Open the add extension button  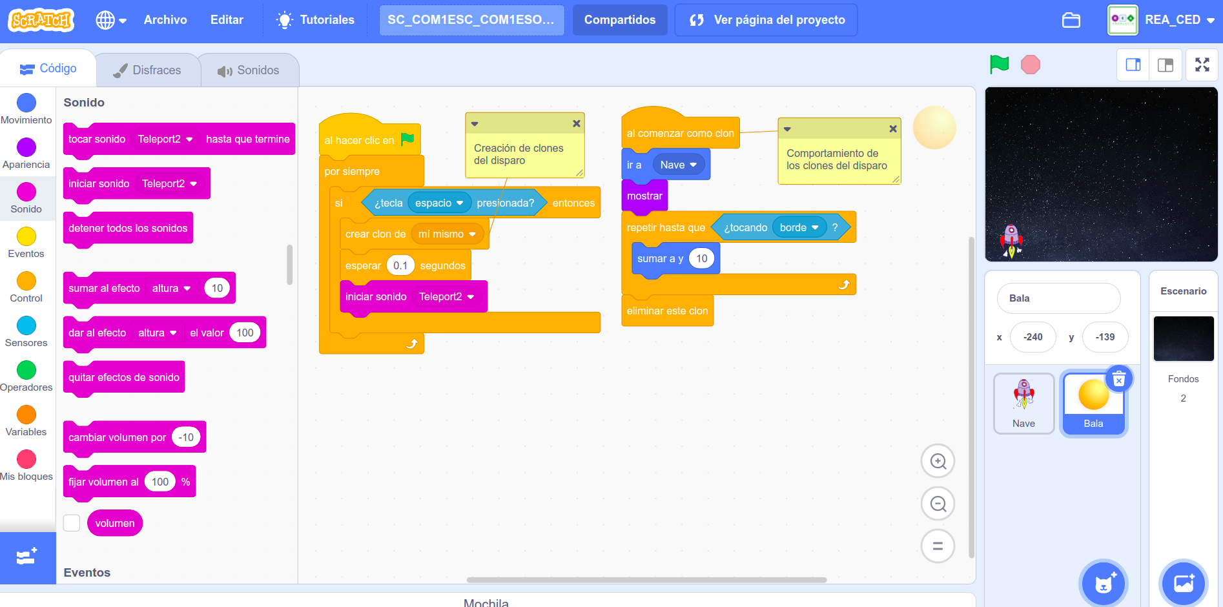click(27, 557)
